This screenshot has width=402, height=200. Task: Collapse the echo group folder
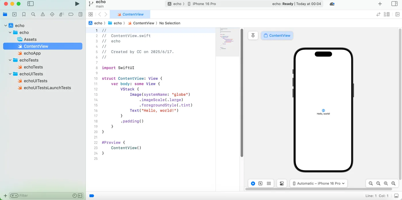click(10, 32)
